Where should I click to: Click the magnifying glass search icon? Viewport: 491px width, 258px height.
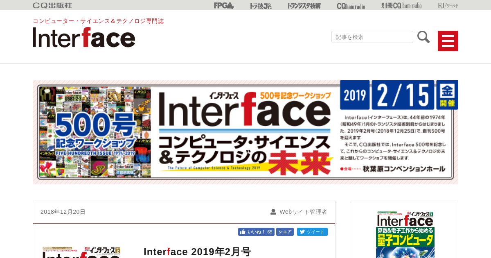pyautogui.click(x=423, y=37)
